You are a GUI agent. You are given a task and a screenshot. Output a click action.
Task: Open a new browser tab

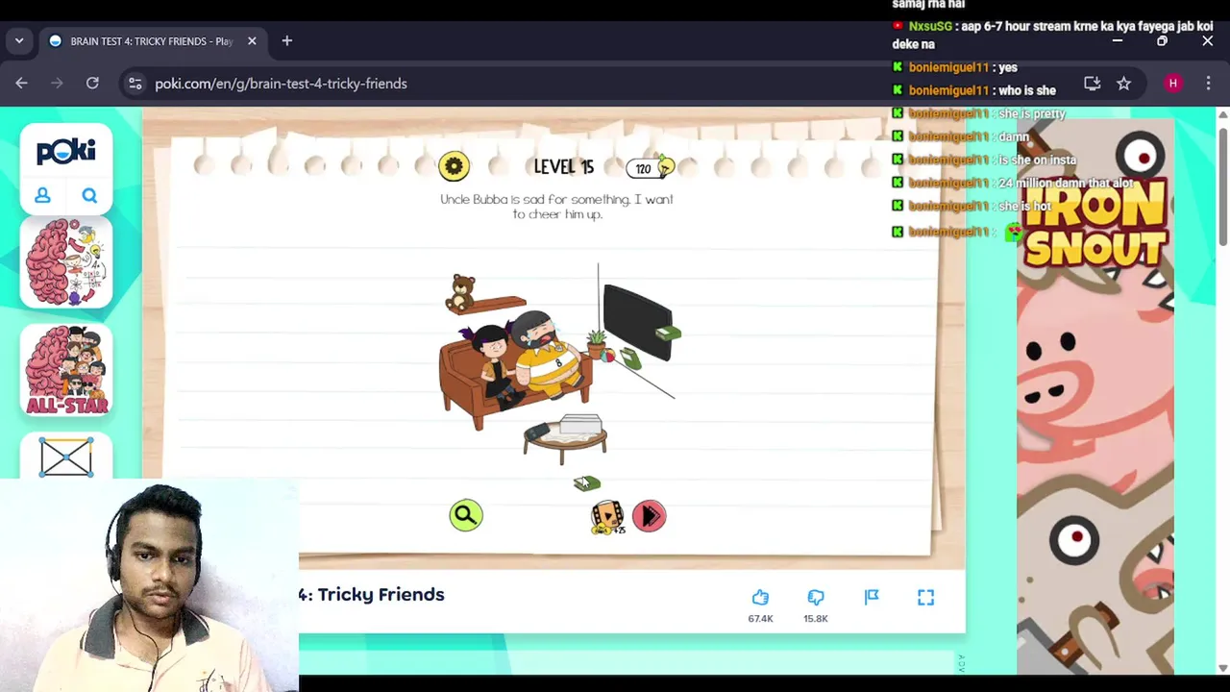click(x=286, y=41)
